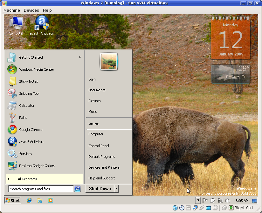Open the volume control in the system tray
Image resolution: width=262 pixels, height=213 pixels.
pos(228,200)
